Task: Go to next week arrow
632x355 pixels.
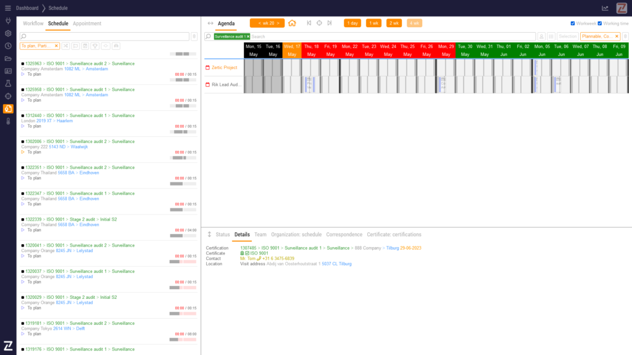Action: (x=278, y=23)
